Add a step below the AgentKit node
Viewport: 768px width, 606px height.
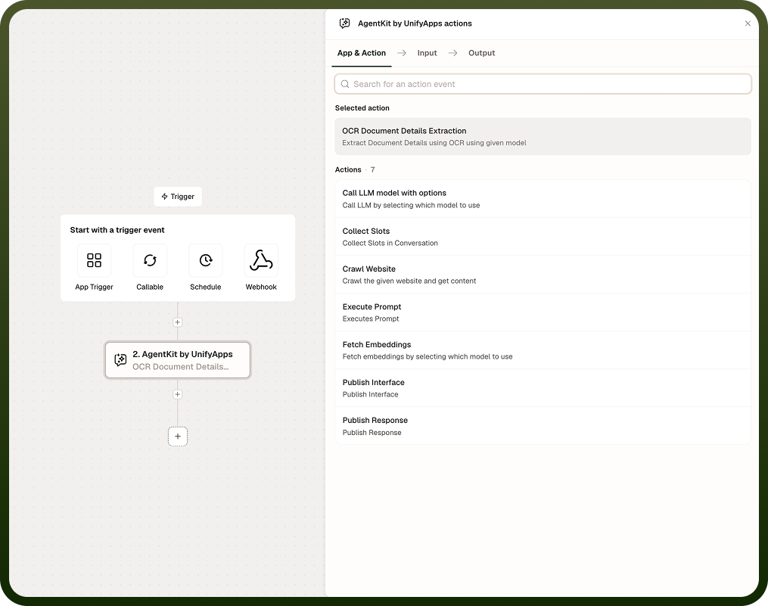177,394
